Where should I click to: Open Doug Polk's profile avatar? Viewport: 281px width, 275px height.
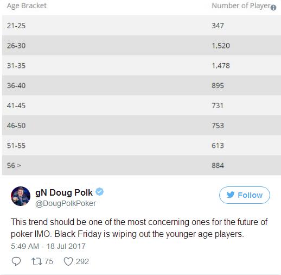pyautogui.click(x=21, y=196)
